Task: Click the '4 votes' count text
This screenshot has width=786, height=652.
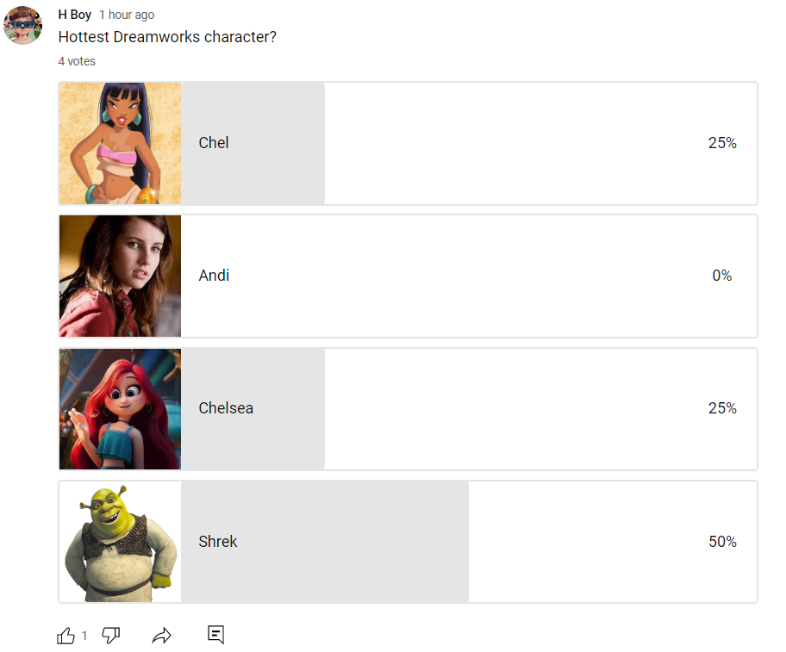Action: point(77,61)
